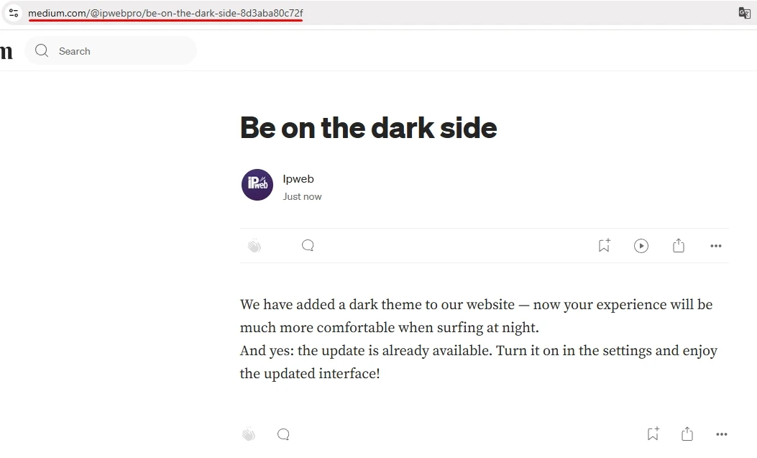Open site information icon in address bar
757x458 pixels.
click(x=14, y=13)
